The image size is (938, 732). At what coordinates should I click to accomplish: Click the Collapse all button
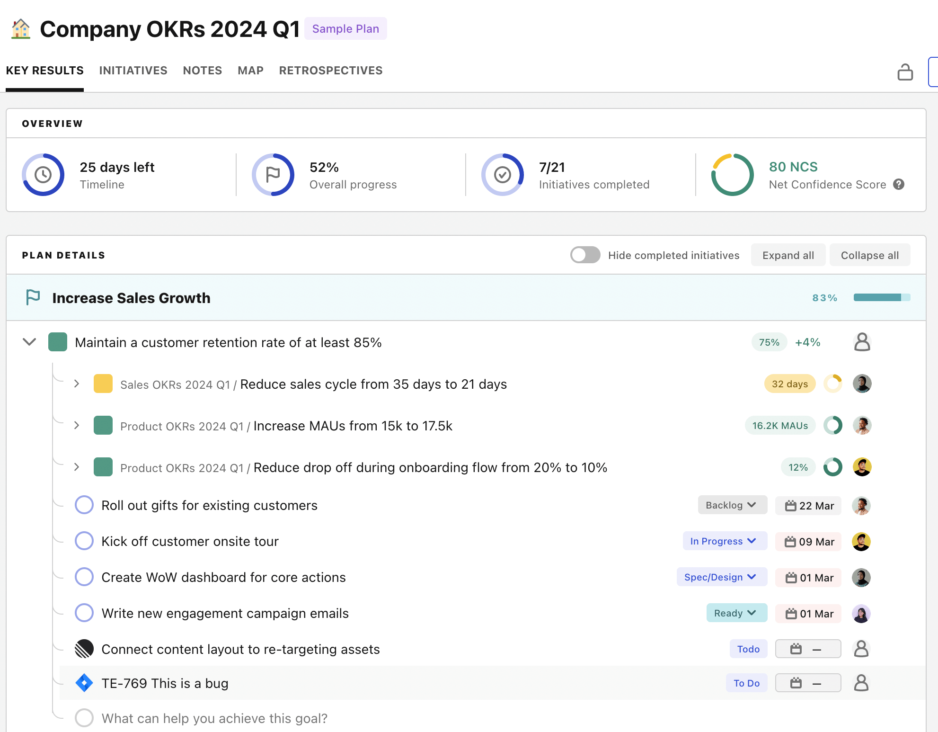(870, 255)
